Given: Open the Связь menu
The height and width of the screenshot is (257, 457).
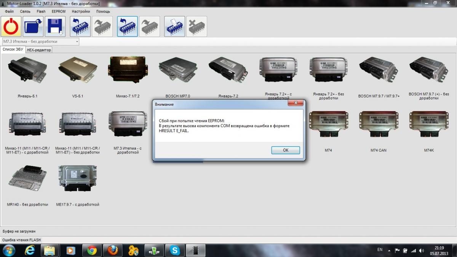Looking at the screenshot, I should point(25,11).
